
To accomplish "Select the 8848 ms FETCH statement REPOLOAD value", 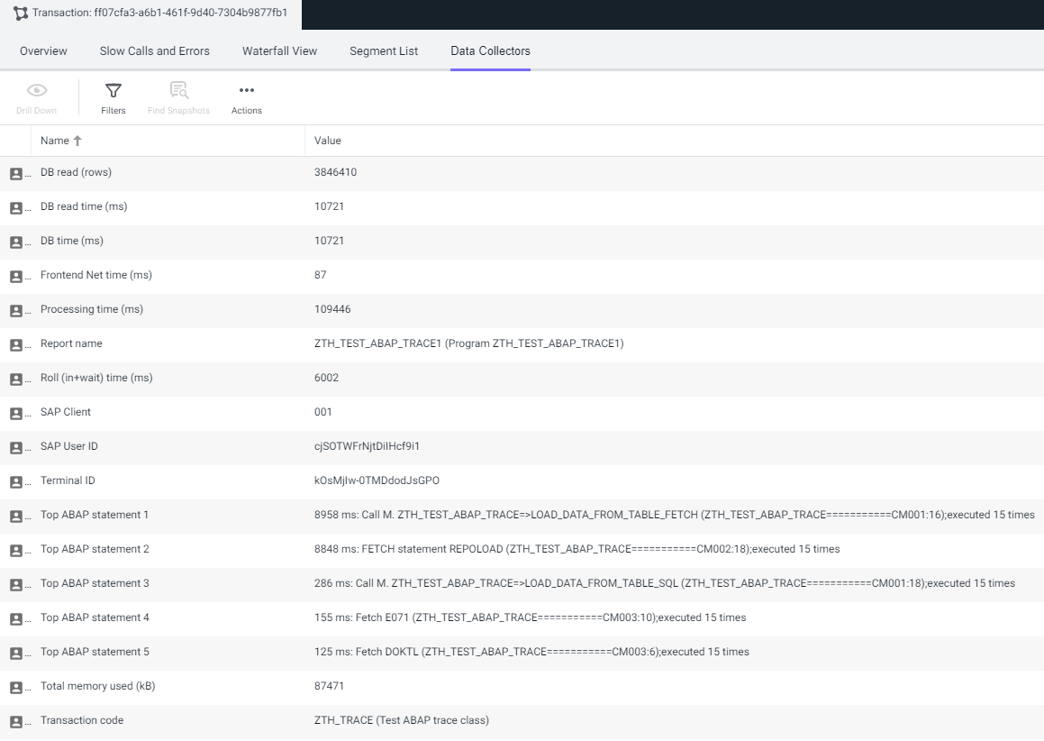I will pos(576,549).
